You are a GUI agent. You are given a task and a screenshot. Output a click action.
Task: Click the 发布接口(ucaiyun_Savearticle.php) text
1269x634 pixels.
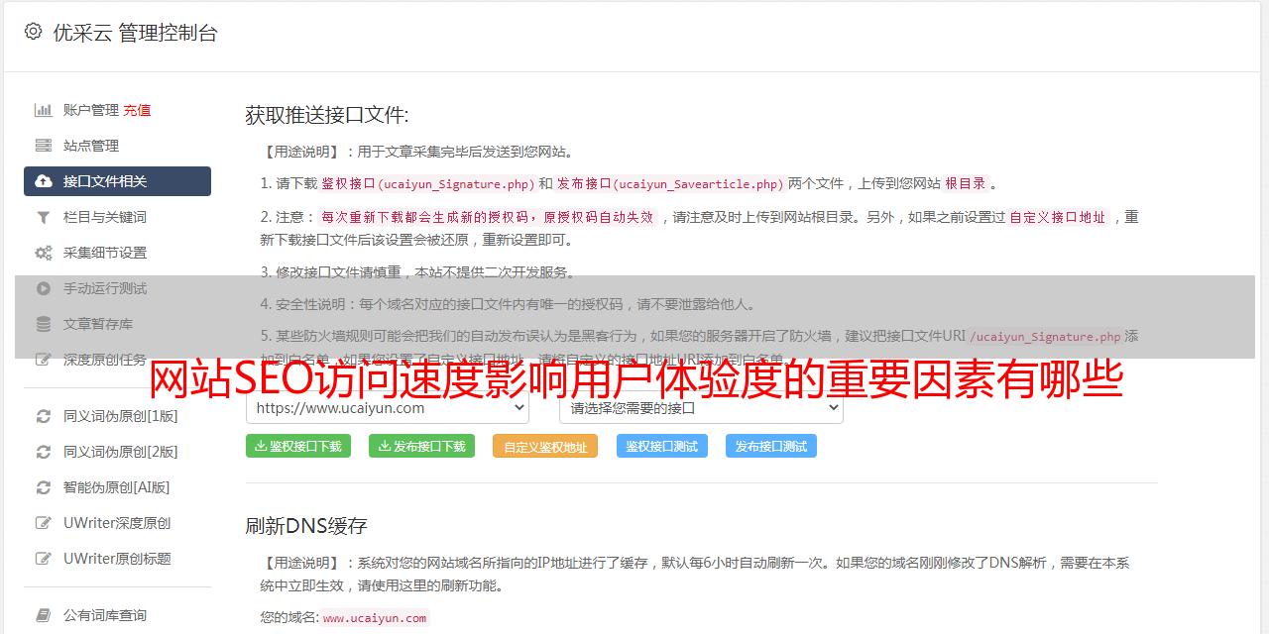[670, 183]
